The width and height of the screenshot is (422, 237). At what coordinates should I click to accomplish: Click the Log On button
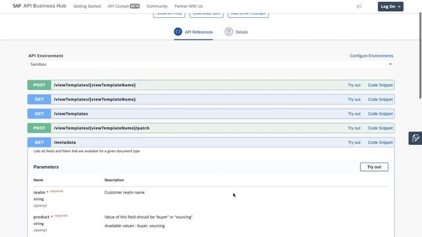(x=390, y=7)
